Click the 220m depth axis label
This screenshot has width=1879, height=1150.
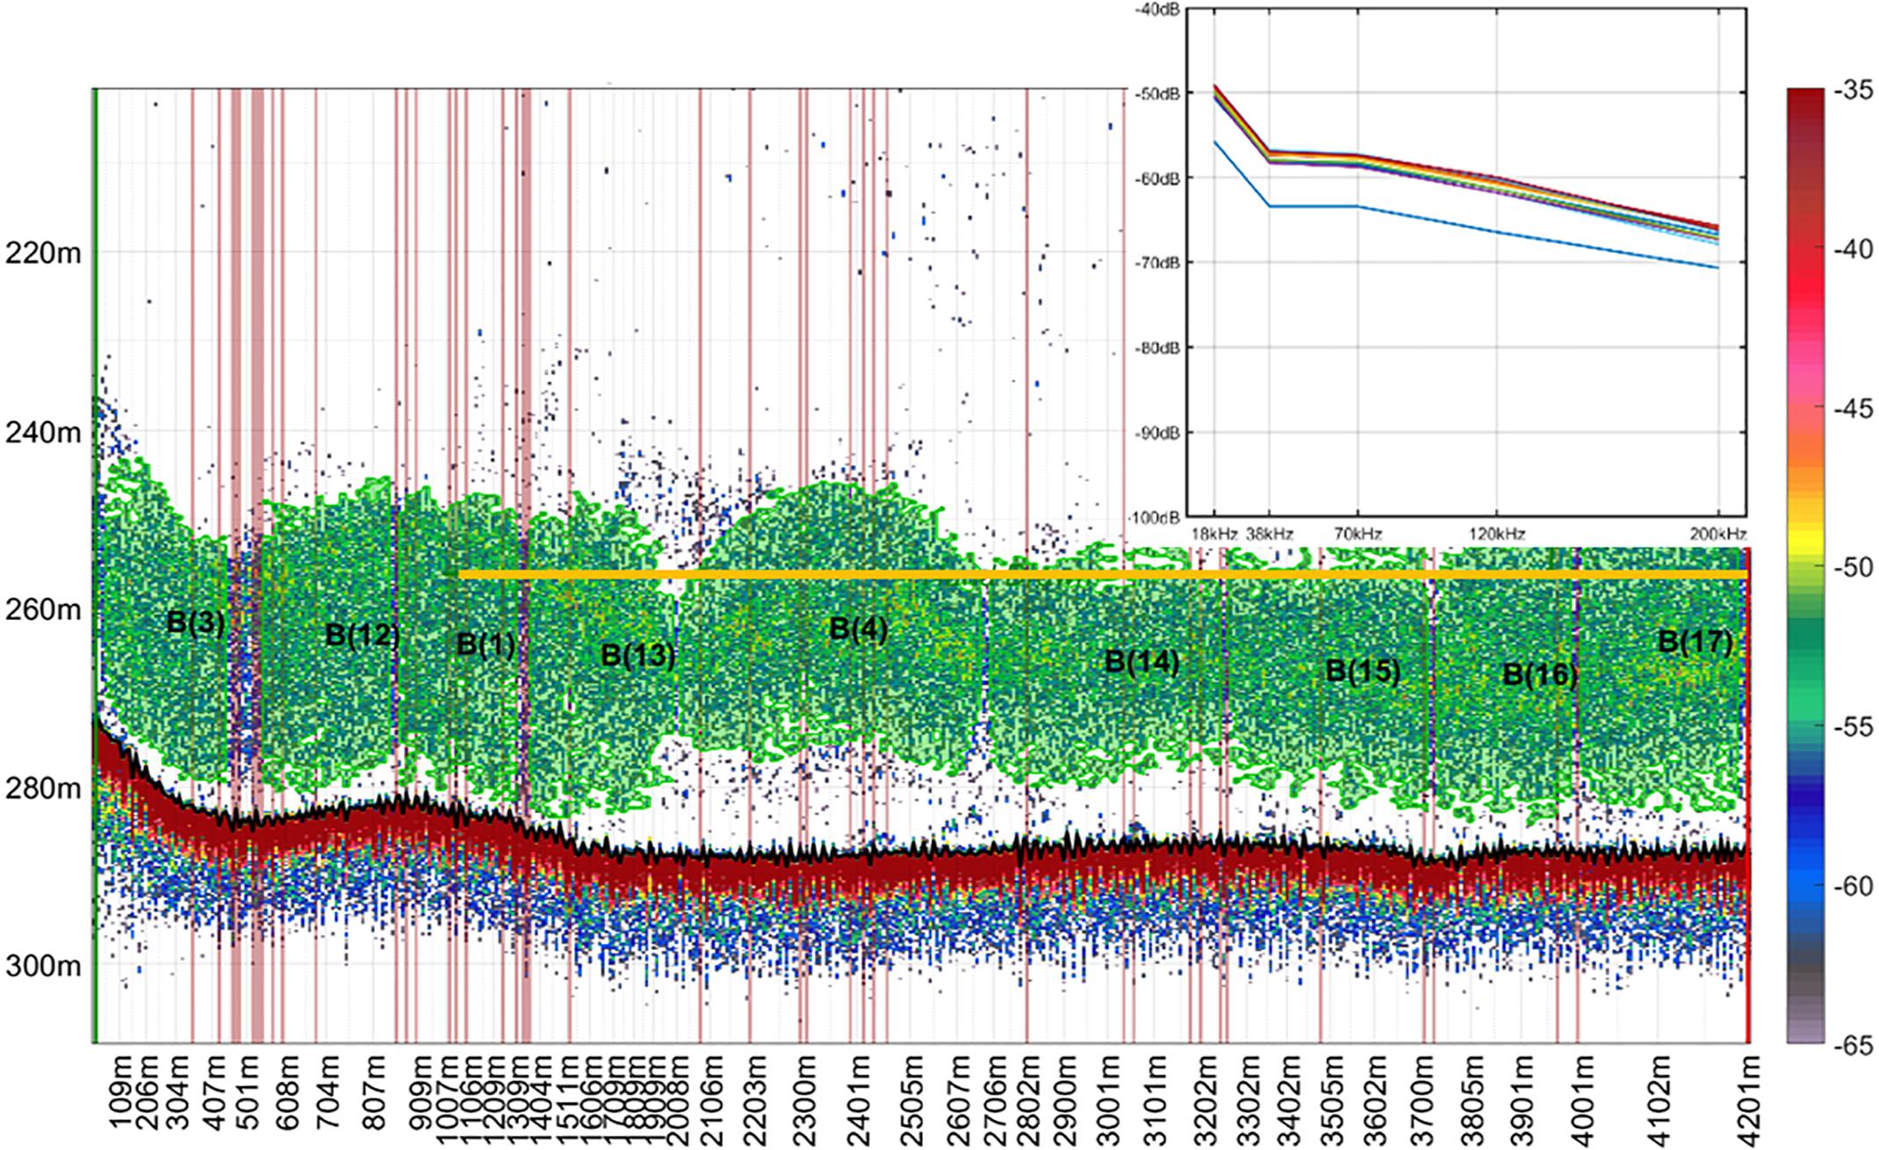tap(43, 255)
